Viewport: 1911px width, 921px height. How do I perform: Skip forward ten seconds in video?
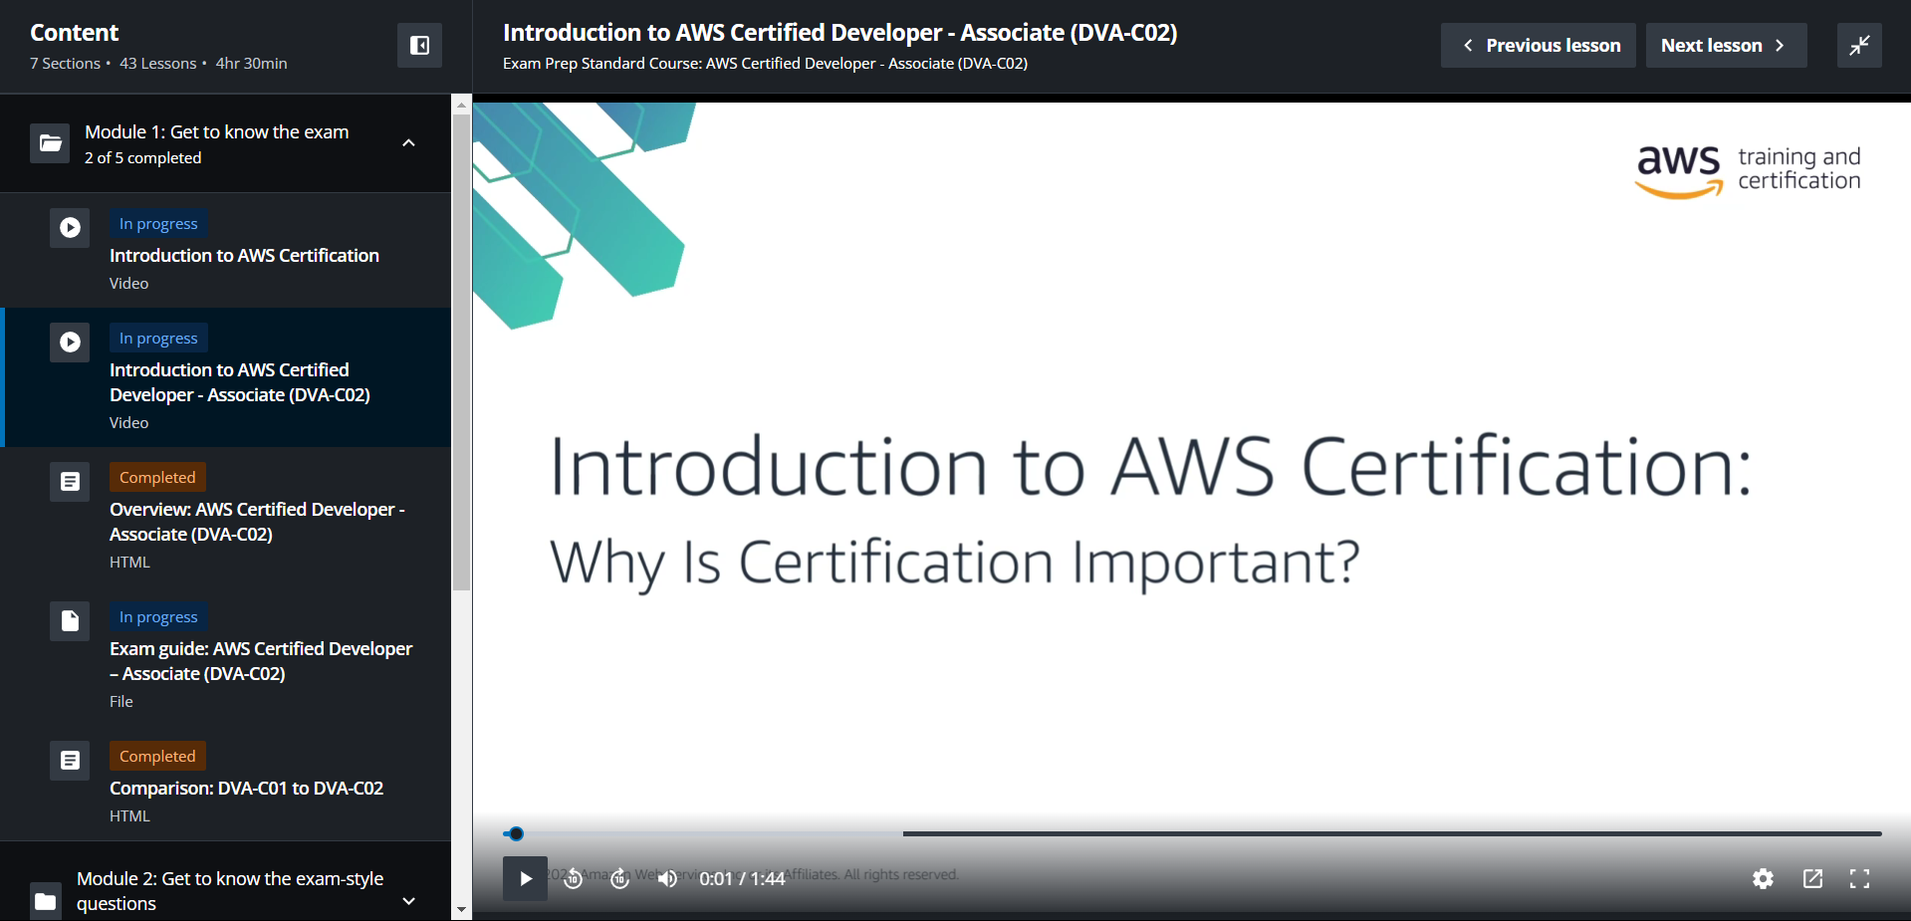point(619,878)
